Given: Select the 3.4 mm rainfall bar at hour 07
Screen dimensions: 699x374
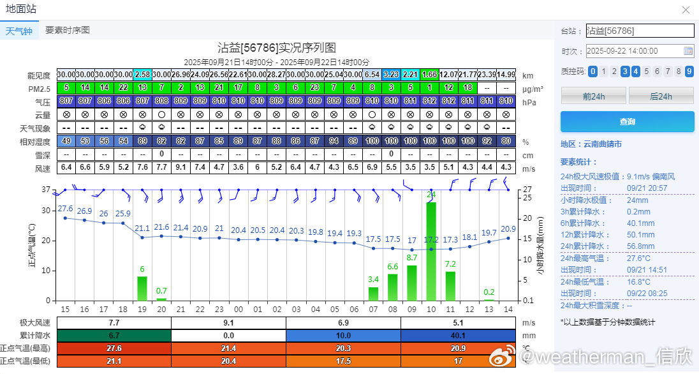Looking at the screenshot, I should [x=373, y=294].
